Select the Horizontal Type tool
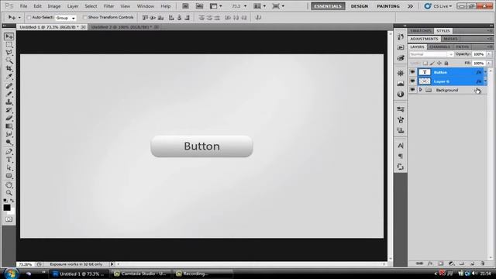The image size is (496, 279). [x=9, y=160]
